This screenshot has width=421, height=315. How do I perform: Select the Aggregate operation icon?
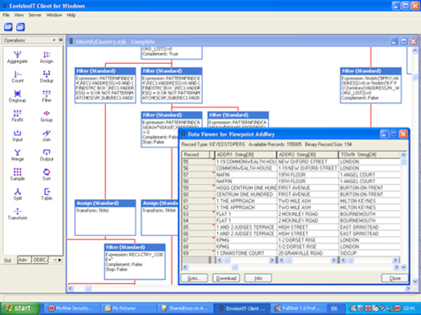coord(18,57)
